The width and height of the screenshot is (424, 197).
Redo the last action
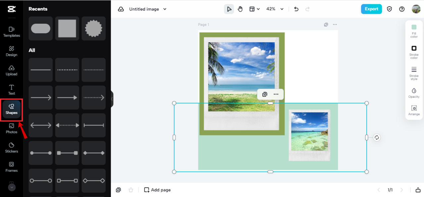coord(307,9)
